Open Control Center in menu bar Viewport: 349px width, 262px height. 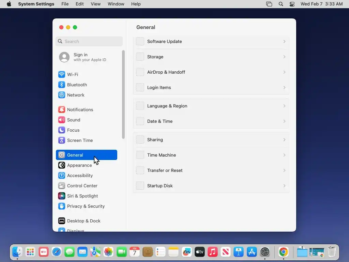click(292, 4)
